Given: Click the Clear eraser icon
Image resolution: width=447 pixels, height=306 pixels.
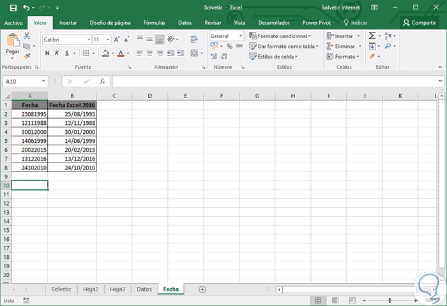Looking at the screenshot, I should pos(372,56).
